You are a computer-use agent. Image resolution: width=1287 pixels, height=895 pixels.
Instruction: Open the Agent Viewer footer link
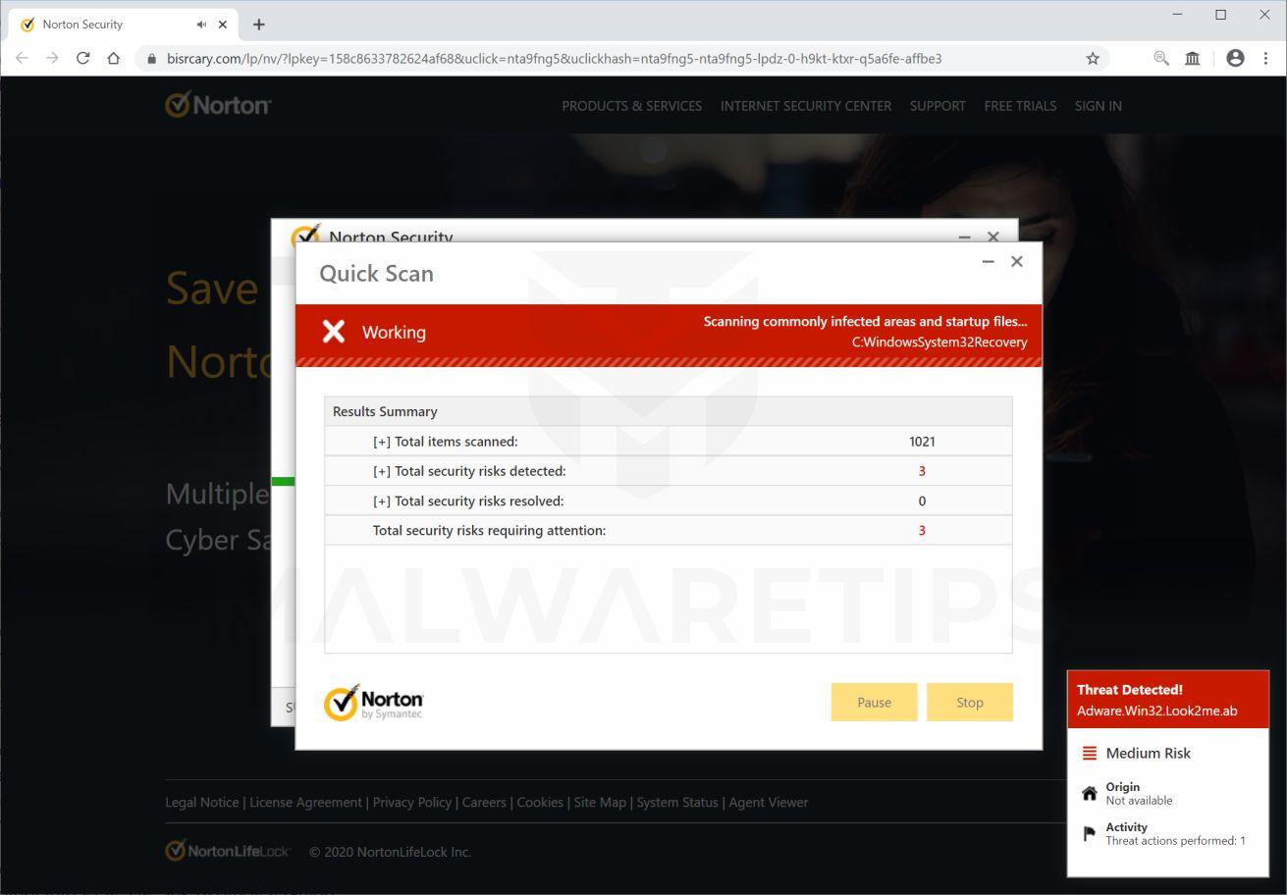pyautogui.click(x=769, y=802)
